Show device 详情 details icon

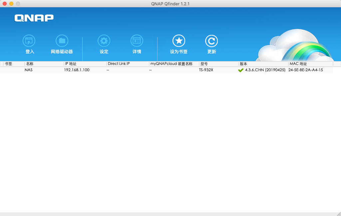pyautogui.click(x=137, y=41)
